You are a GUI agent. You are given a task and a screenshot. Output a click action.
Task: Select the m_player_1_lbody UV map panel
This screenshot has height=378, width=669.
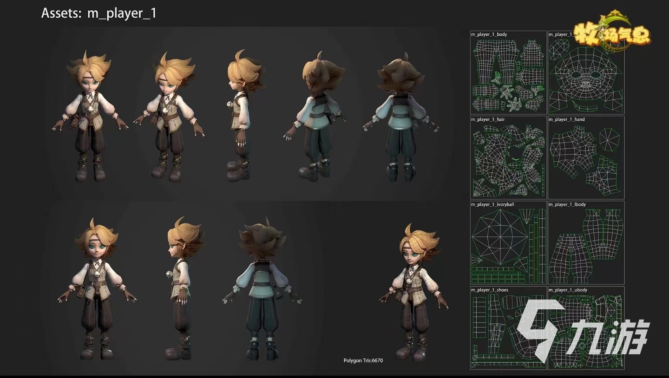tap(586, 243)
